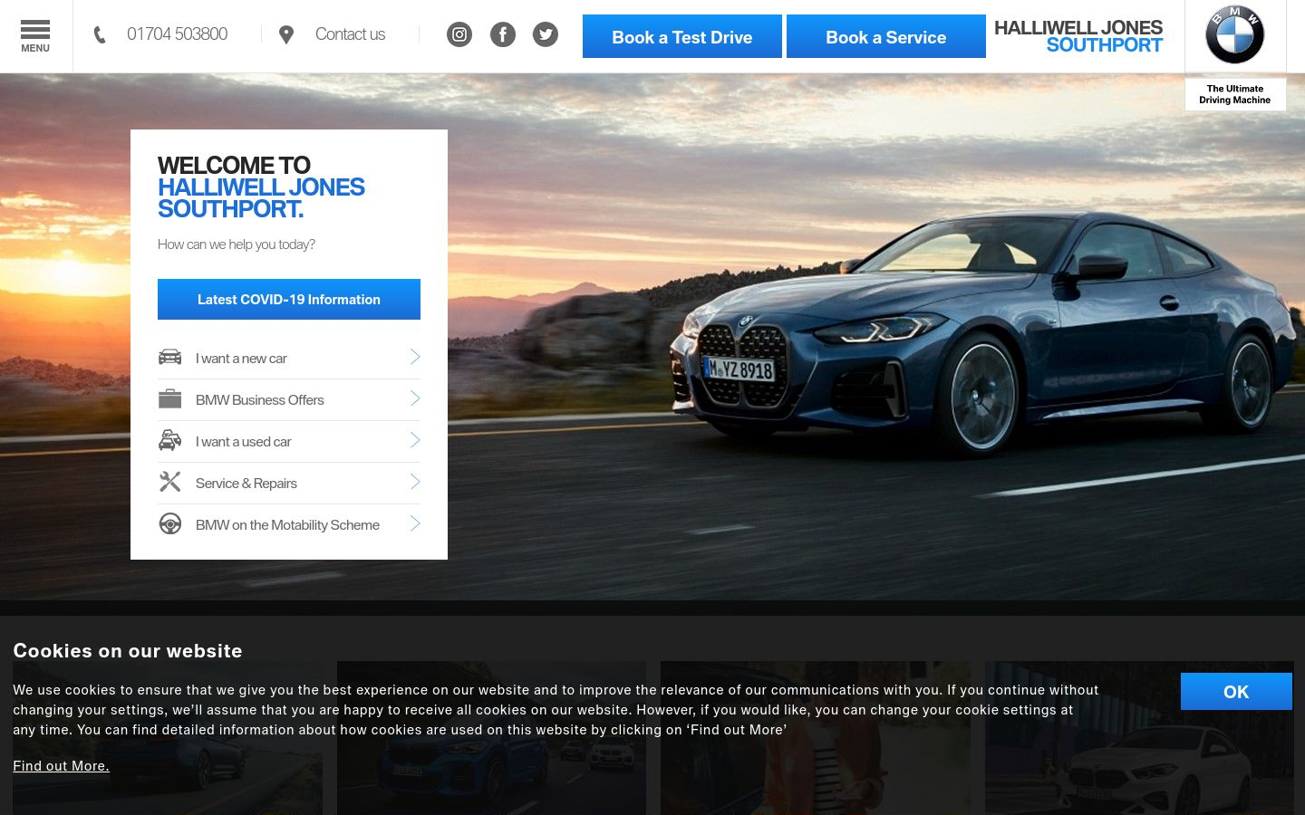Open the Twitter icon link
The image size is (1305, 815).
click(546, 34)
